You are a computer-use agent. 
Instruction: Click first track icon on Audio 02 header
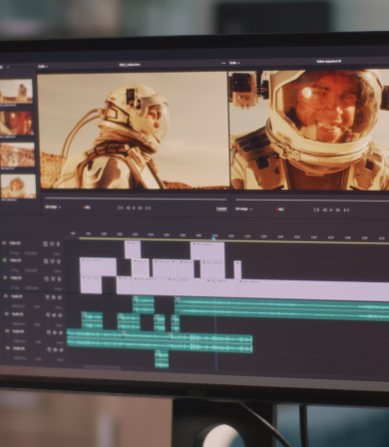point(48,314)
